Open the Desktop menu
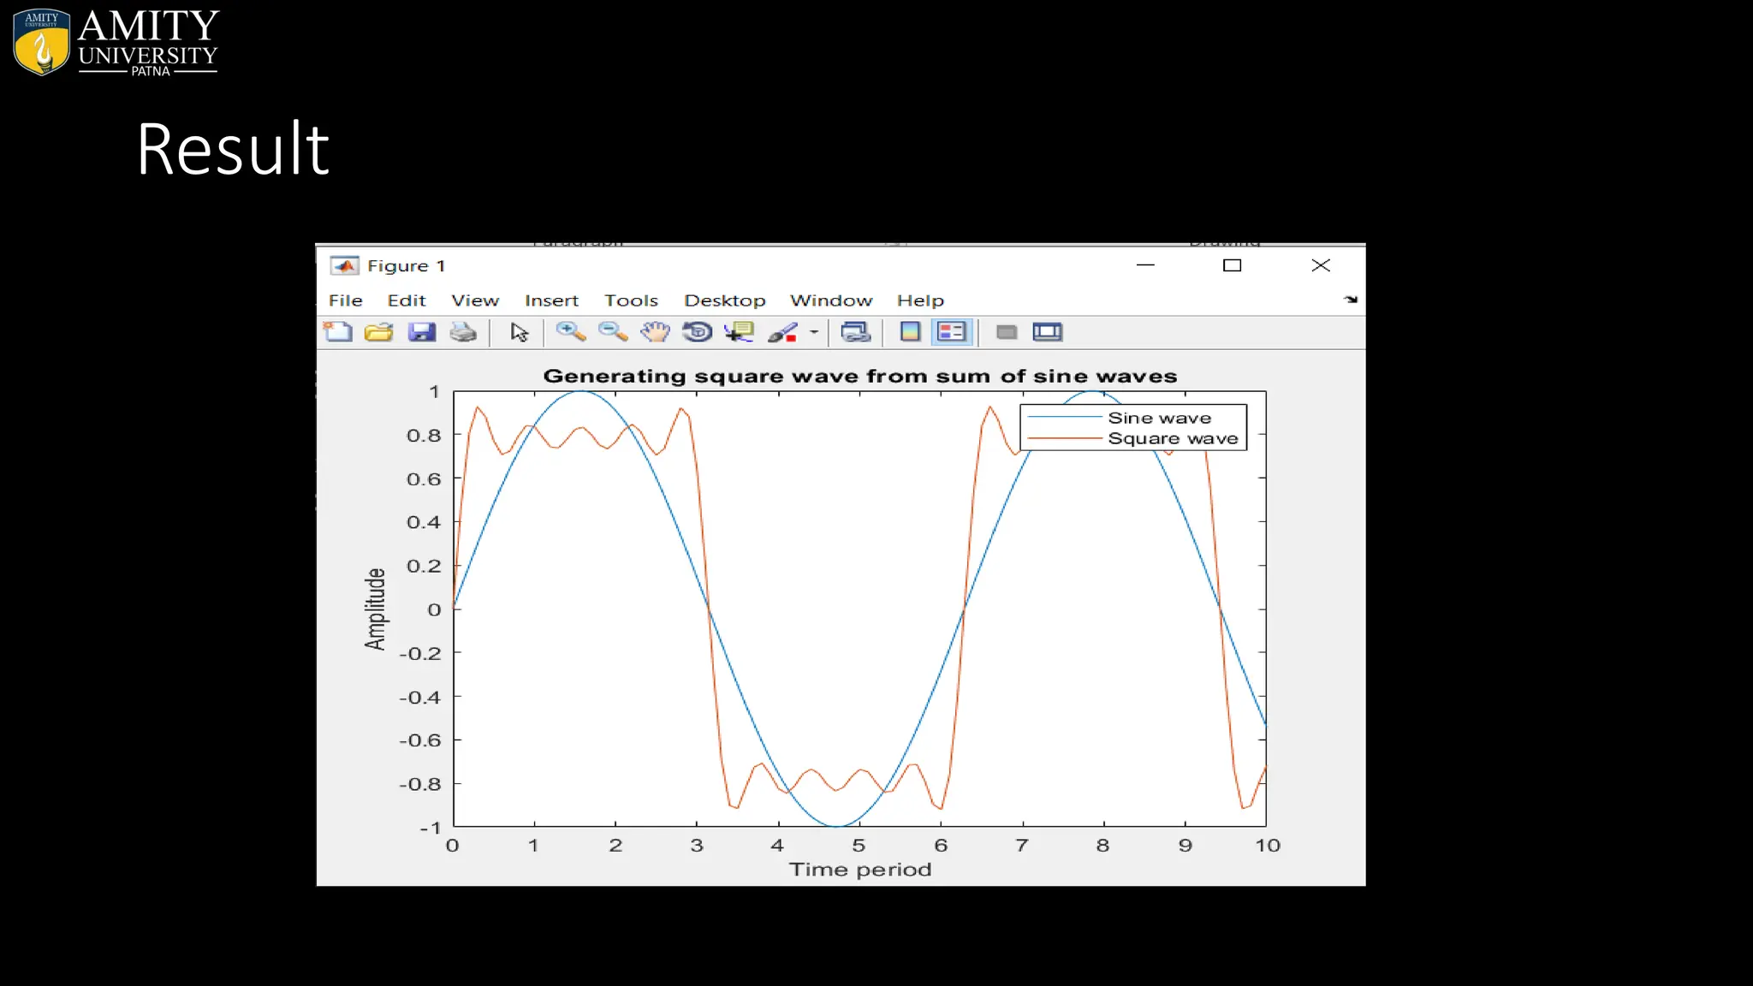The width and height of the screenshot is (1753, 986). (x=724, y=300)
